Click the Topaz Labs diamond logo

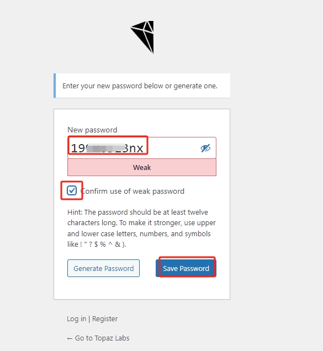pyautogui.click(x=142, y=37)
